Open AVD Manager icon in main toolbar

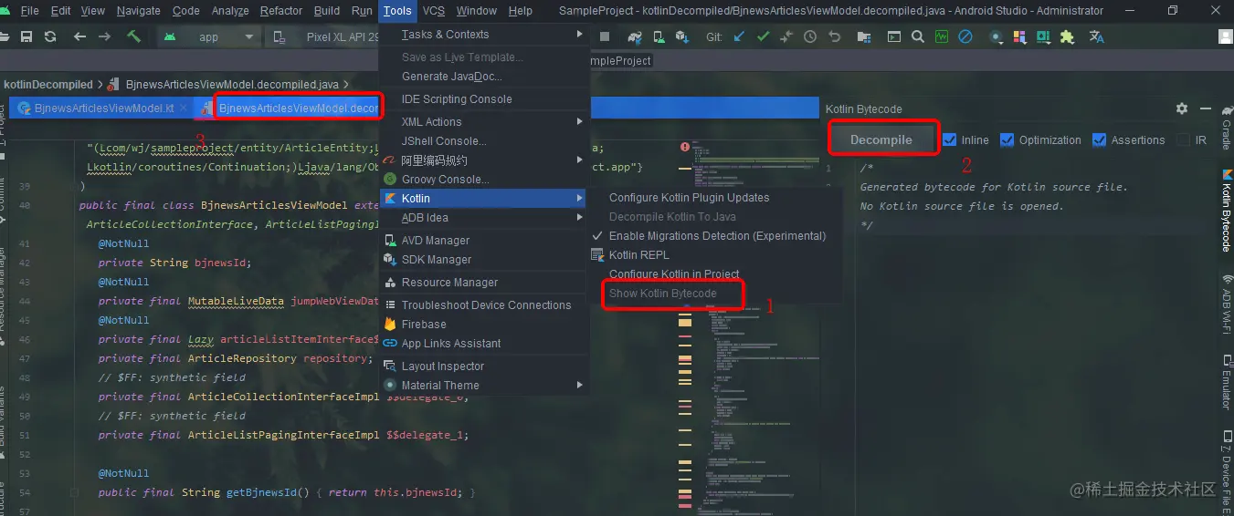pos(659,37)
